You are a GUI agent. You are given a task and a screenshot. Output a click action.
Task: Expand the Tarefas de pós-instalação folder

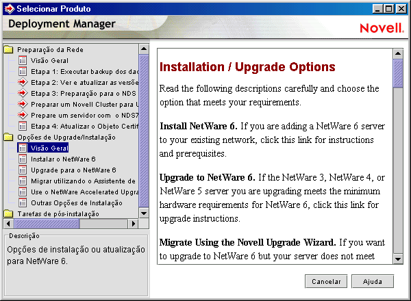click(58, 214)
